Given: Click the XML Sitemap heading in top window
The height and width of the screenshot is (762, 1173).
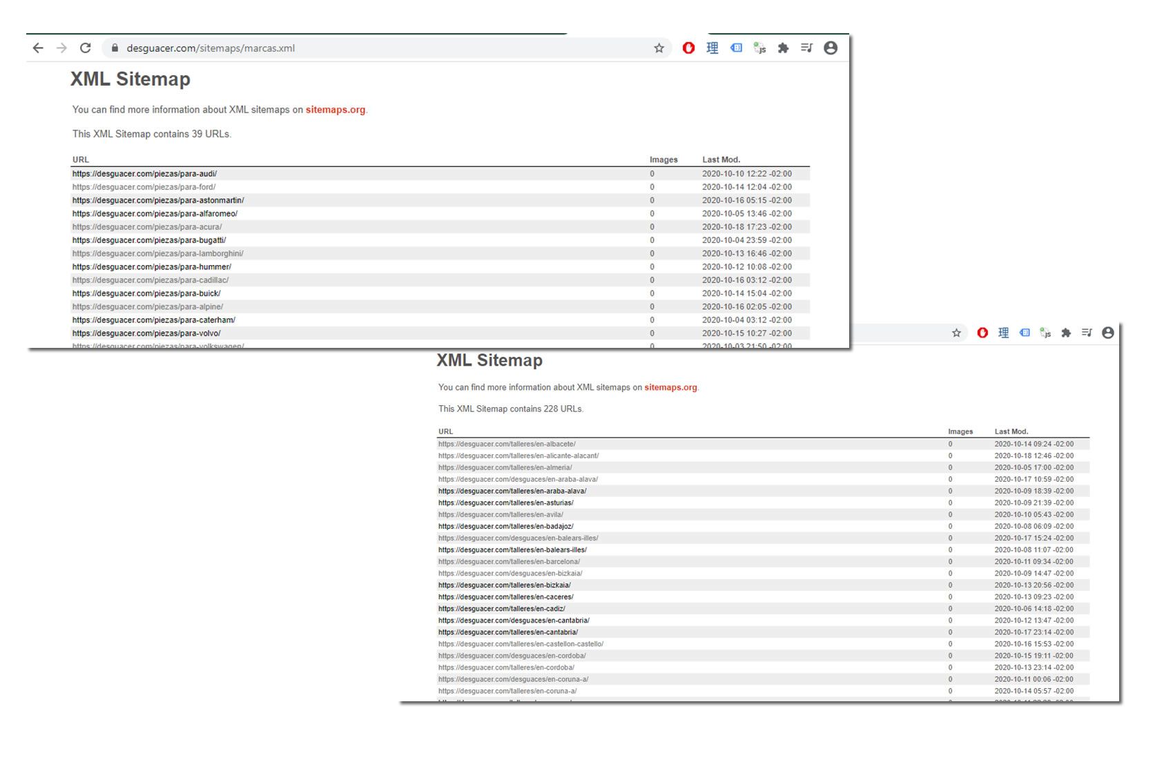Looking at the screenshot, I should (130, 79).
